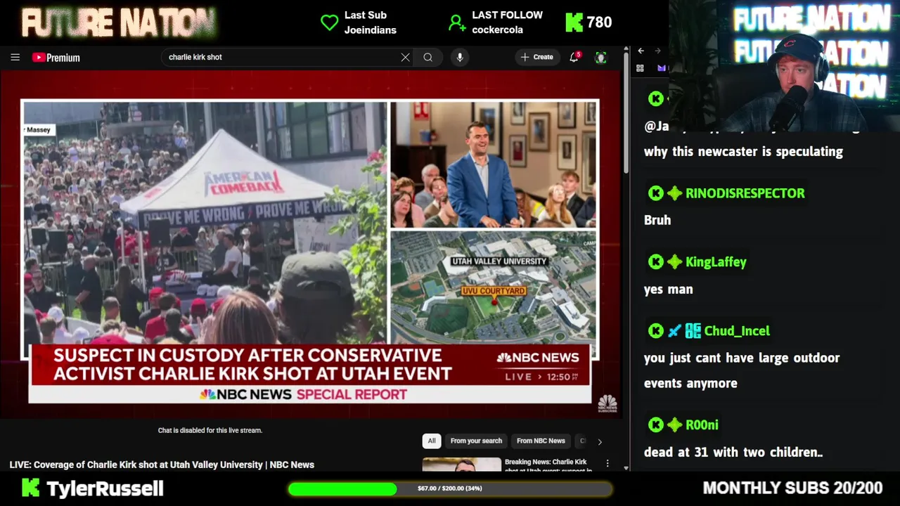Open the account avatar menu
Image resolution: width=900 pixels, height=506 pixels.
pyautogui.click(x=600, y=58)
